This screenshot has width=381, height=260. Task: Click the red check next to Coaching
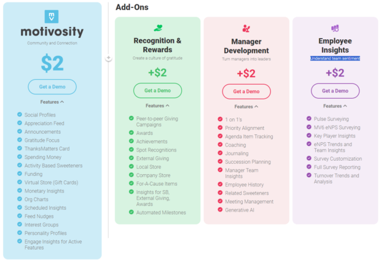pos(220,145)
